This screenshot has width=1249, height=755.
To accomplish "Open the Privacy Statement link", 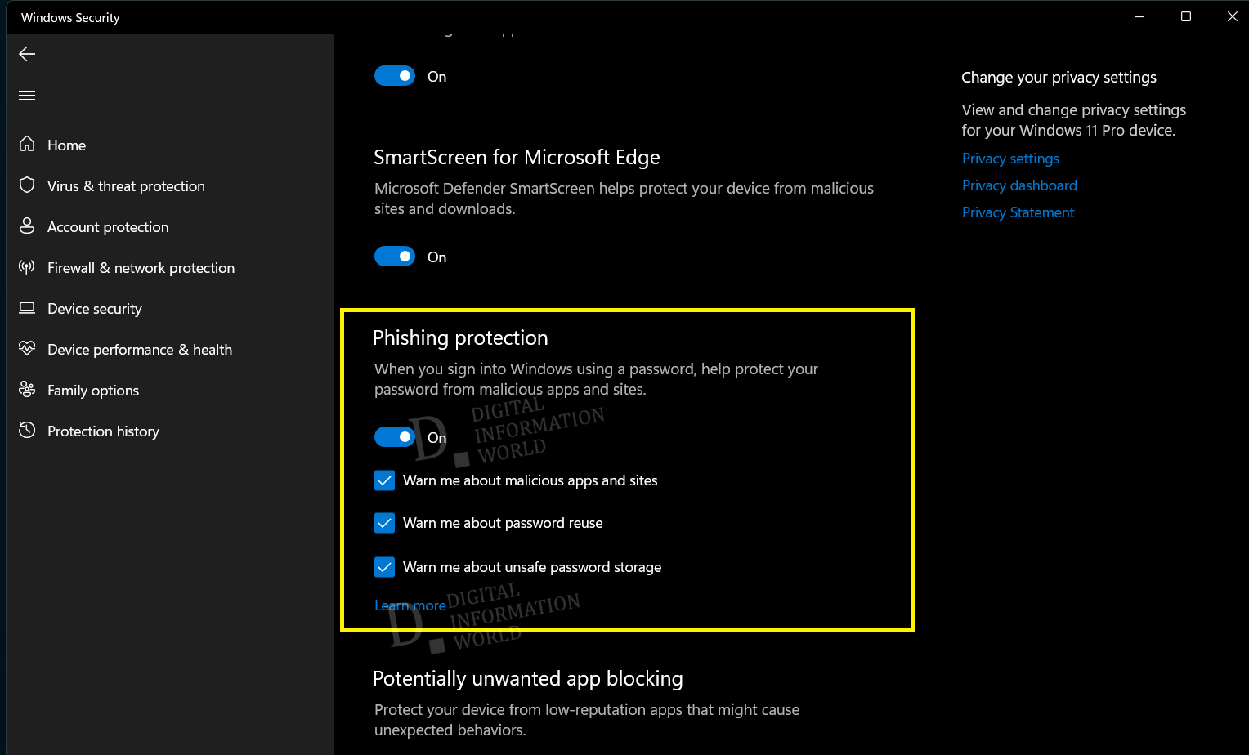I will pos(1018,212).
